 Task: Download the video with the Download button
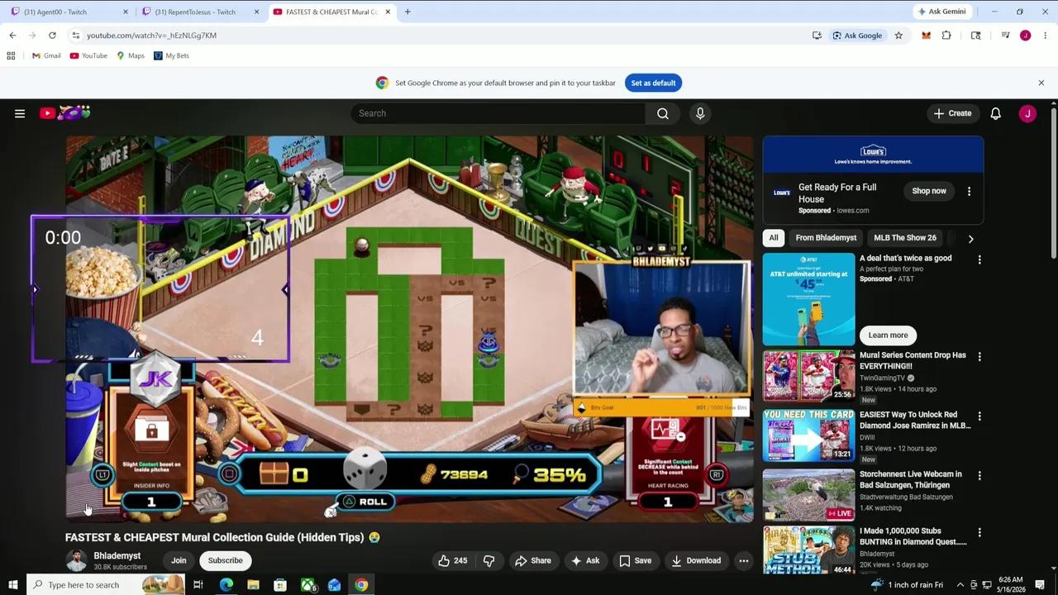click(696, 560)
